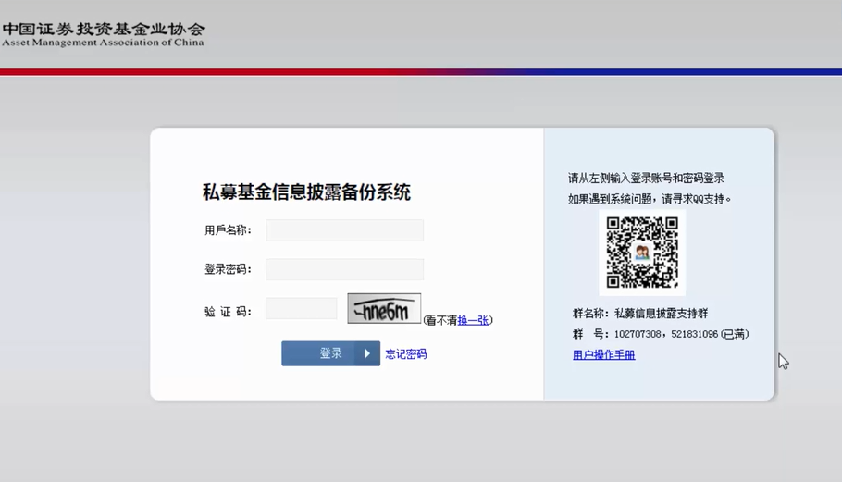Image resolution: width=842 pixels, height=482 pixels.
Task: Click the 验证码 captcha input box
Action: click(301, 309)
